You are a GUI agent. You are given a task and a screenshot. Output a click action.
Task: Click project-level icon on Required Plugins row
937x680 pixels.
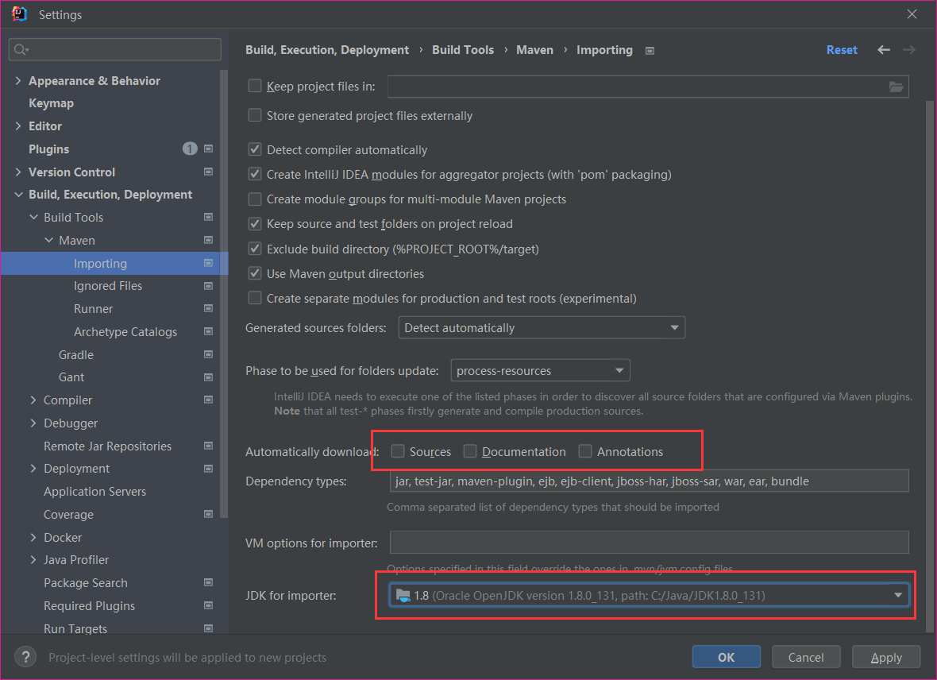coord(208,606)
